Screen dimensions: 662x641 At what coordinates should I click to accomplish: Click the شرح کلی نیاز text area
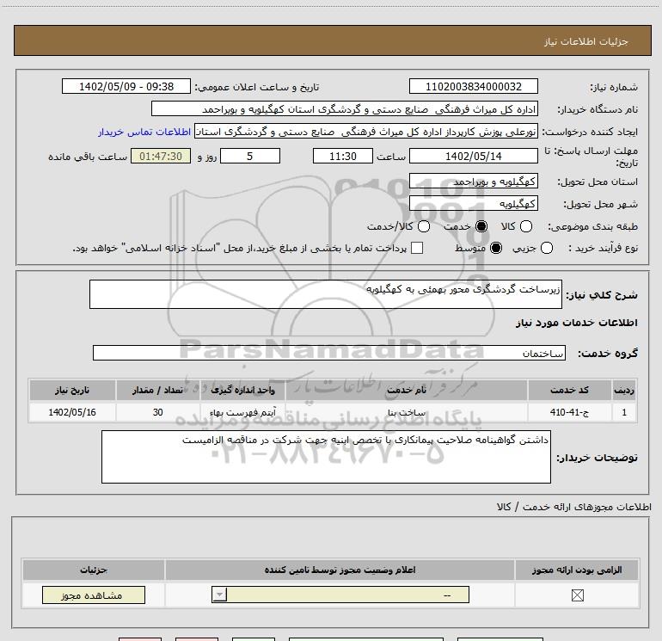[326, 294]
